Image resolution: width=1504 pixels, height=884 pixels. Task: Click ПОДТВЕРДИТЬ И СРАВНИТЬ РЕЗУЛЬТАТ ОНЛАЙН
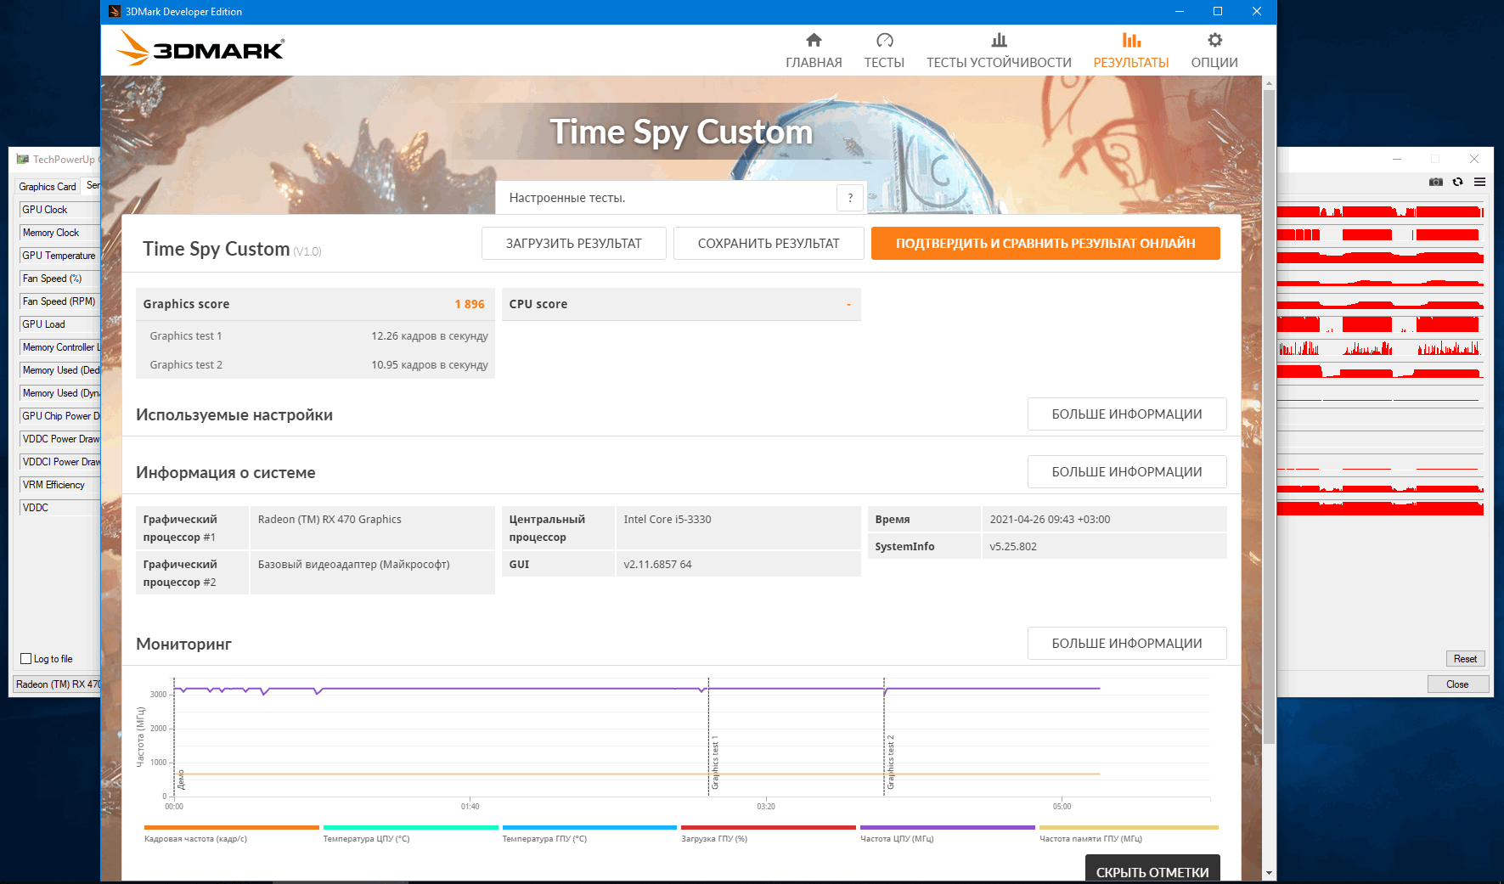click(x=1045, y=243)
